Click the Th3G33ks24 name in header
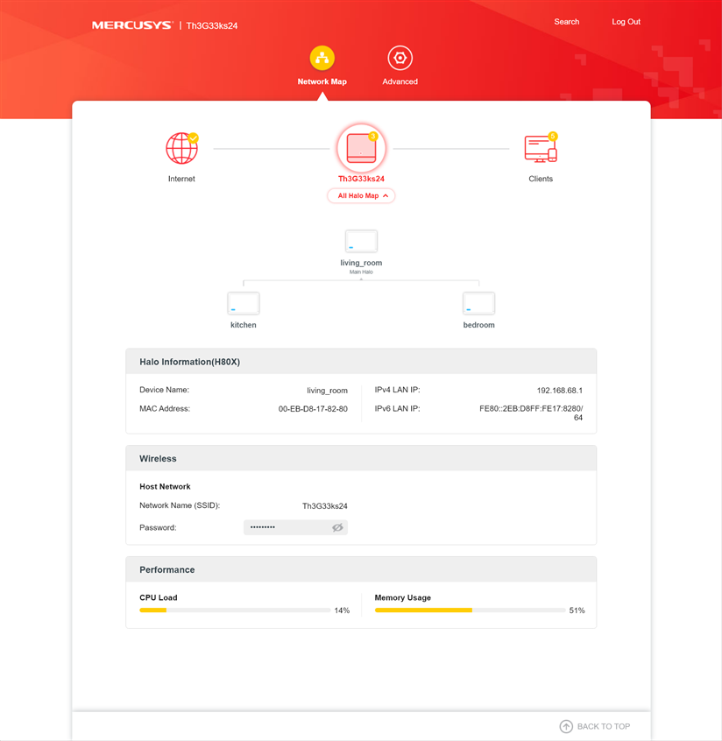This screenshot has height=741, width=722. pos(212,25)
